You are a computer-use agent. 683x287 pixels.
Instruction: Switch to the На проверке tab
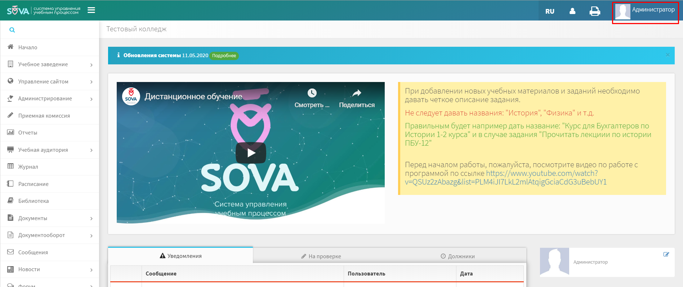point(321,256)
